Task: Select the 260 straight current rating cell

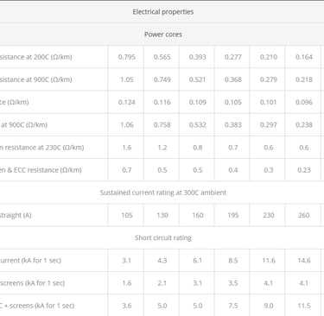Action: coord(304,215)
